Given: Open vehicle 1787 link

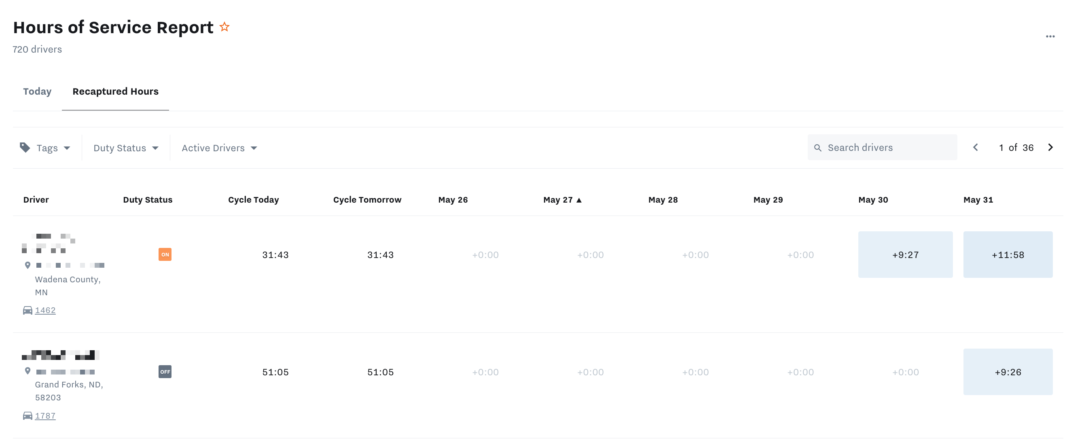Looking at the screenshot, I should [45, 416].
